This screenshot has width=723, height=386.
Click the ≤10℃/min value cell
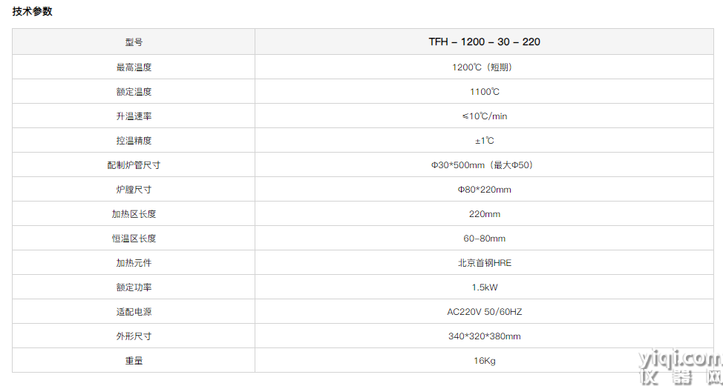pyautogui.click(x=484, y=116)
